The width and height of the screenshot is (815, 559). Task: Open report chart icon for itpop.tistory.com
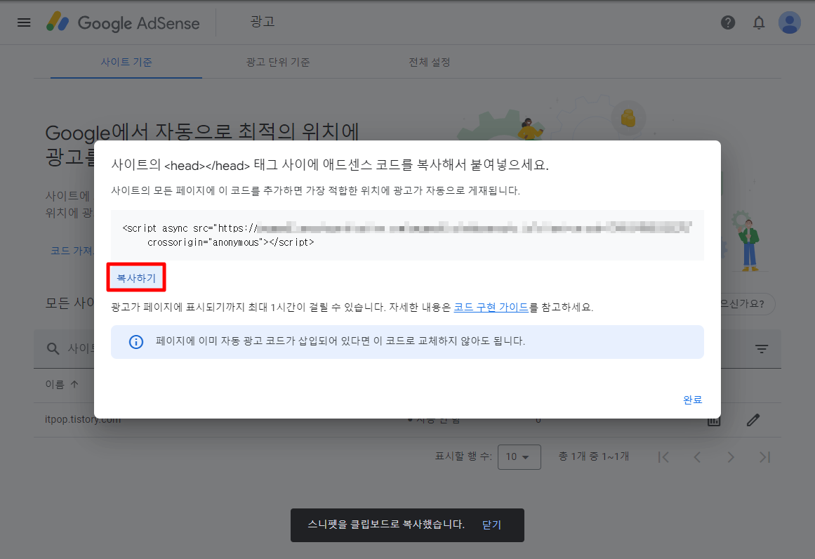[714, 421]
